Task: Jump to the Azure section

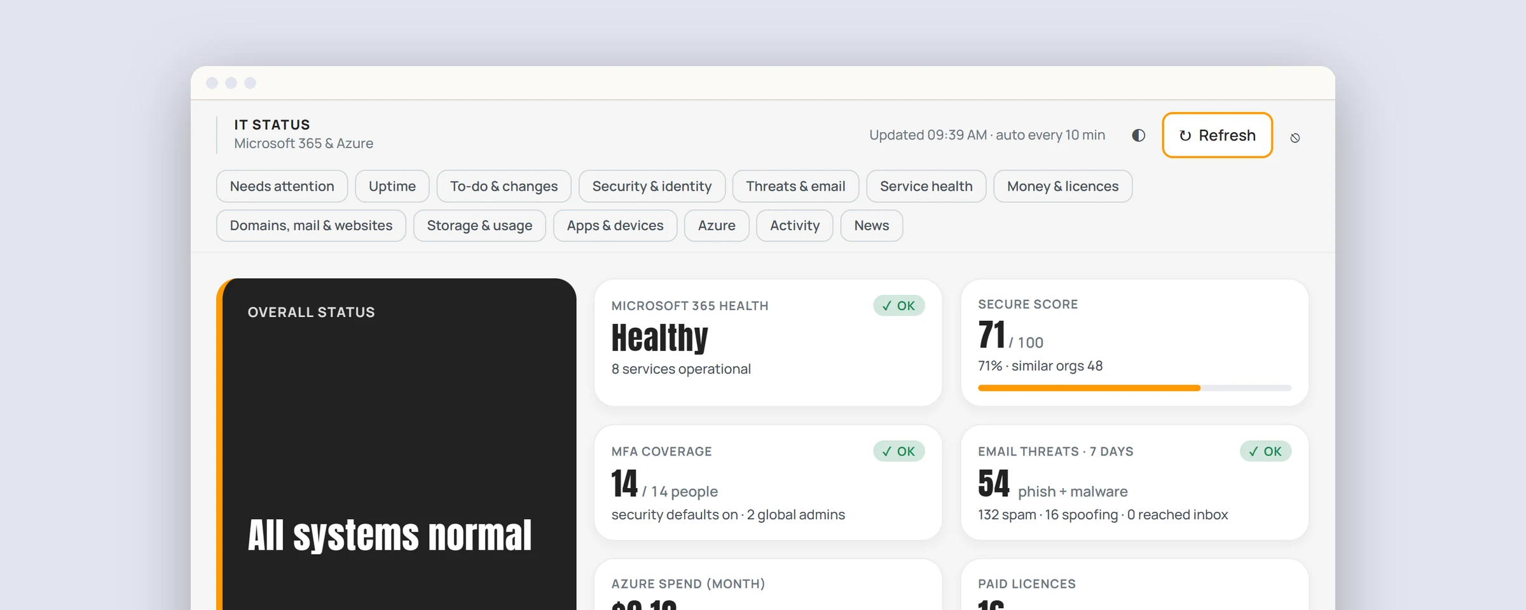Action: (717, 226)
